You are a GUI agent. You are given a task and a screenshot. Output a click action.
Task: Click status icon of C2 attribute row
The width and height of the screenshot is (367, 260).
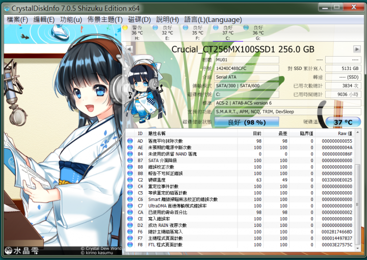pos(130,180)
